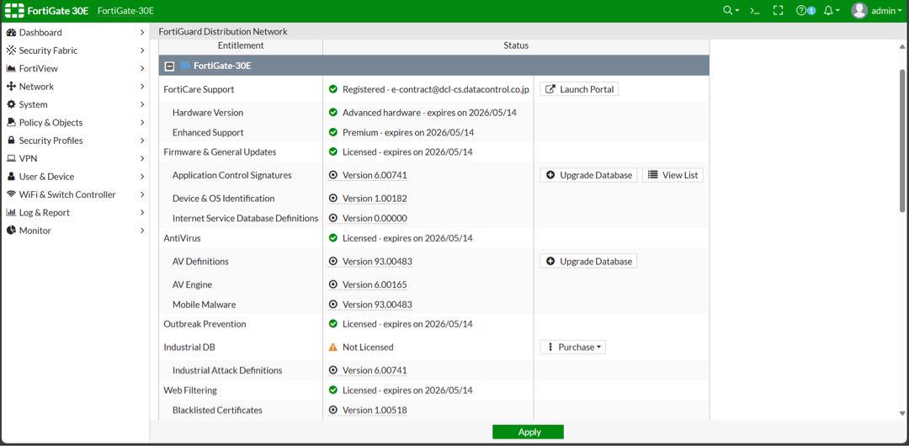Expand the Network menu chevron
The image size is (909, 446).
[142, 87]
